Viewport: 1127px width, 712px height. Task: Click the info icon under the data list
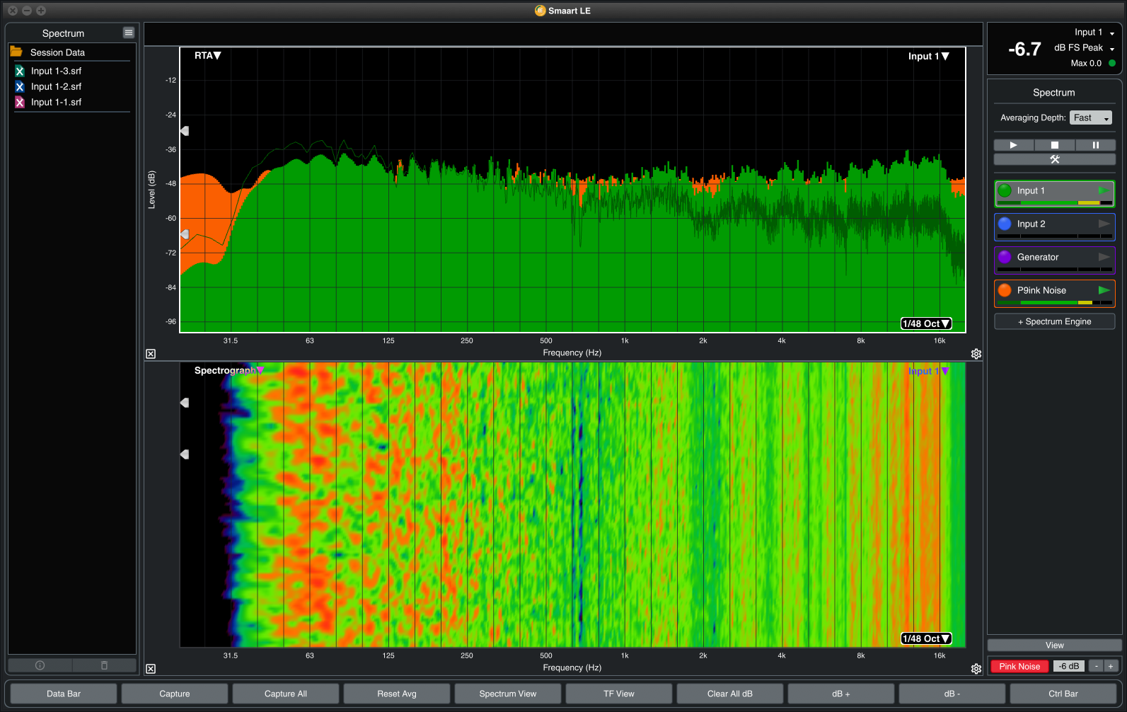click(40, 665)
